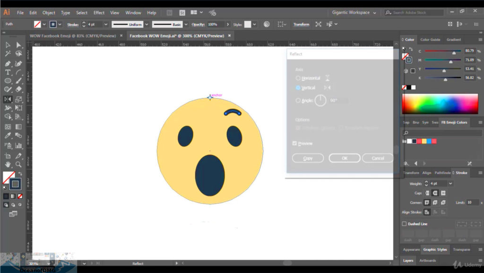Open Uniform variable width profile dropdown
The width and height of the screenshot is (484, 273).
click(147, 25)
